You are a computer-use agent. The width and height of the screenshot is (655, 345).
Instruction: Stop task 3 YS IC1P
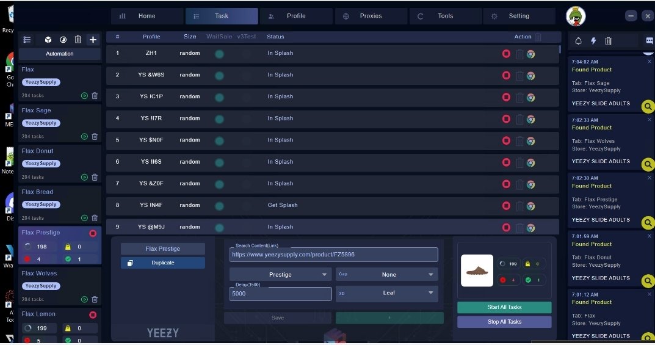click(506, 97)
